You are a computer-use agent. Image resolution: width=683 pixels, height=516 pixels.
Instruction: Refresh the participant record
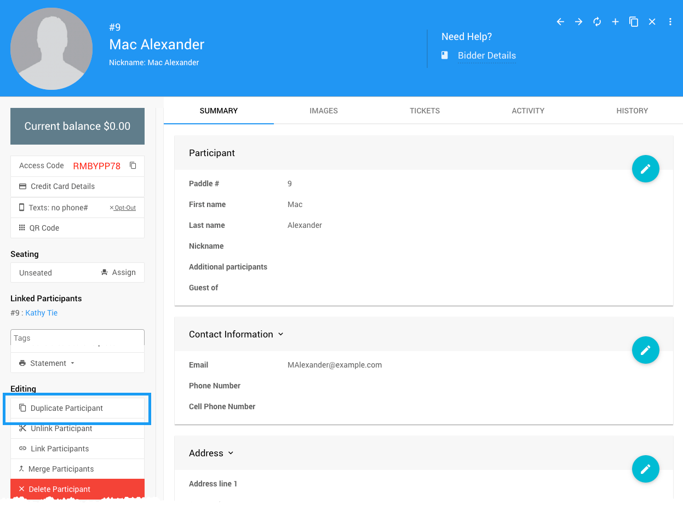pyautogui.click(x=597, y=22)
